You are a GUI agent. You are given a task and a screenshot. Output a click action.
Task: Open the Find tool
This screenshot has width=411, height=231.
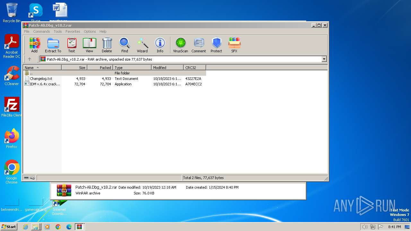(x=125, y=45)
